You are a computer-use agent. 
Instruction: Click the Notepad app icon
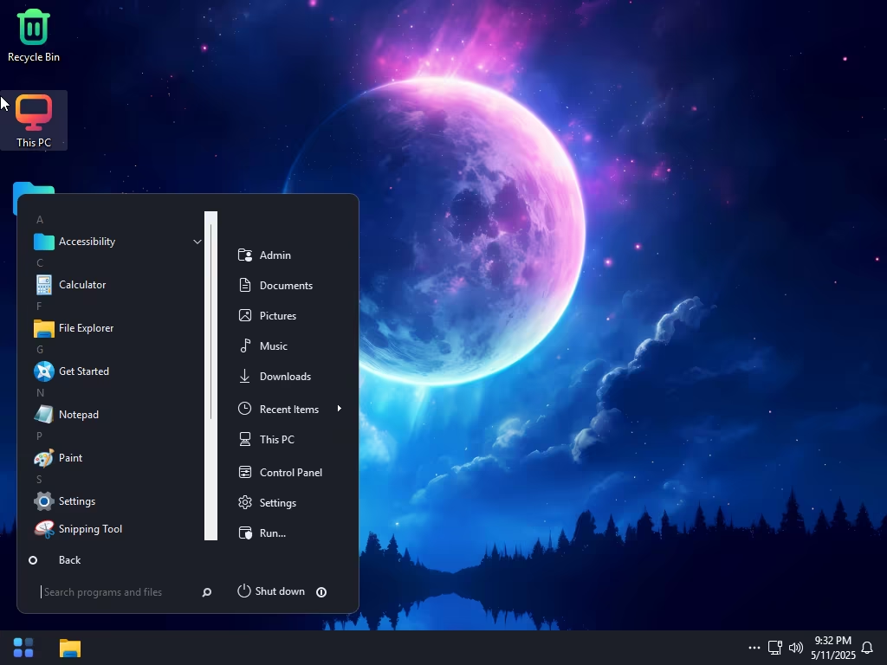coord(43,415)
